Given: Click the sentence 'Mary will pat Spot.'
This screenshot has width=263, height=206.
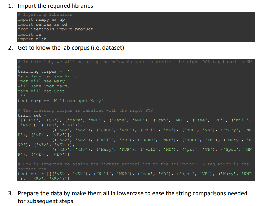Looking at the screenshot, I should pyautogui.click(x=42, y=91).
